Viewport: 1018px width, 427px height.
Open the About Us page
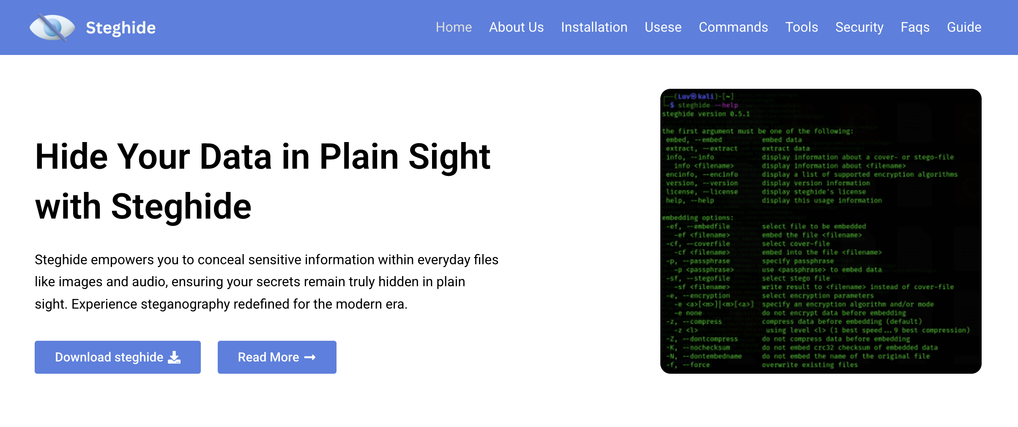tap(516, 27)
